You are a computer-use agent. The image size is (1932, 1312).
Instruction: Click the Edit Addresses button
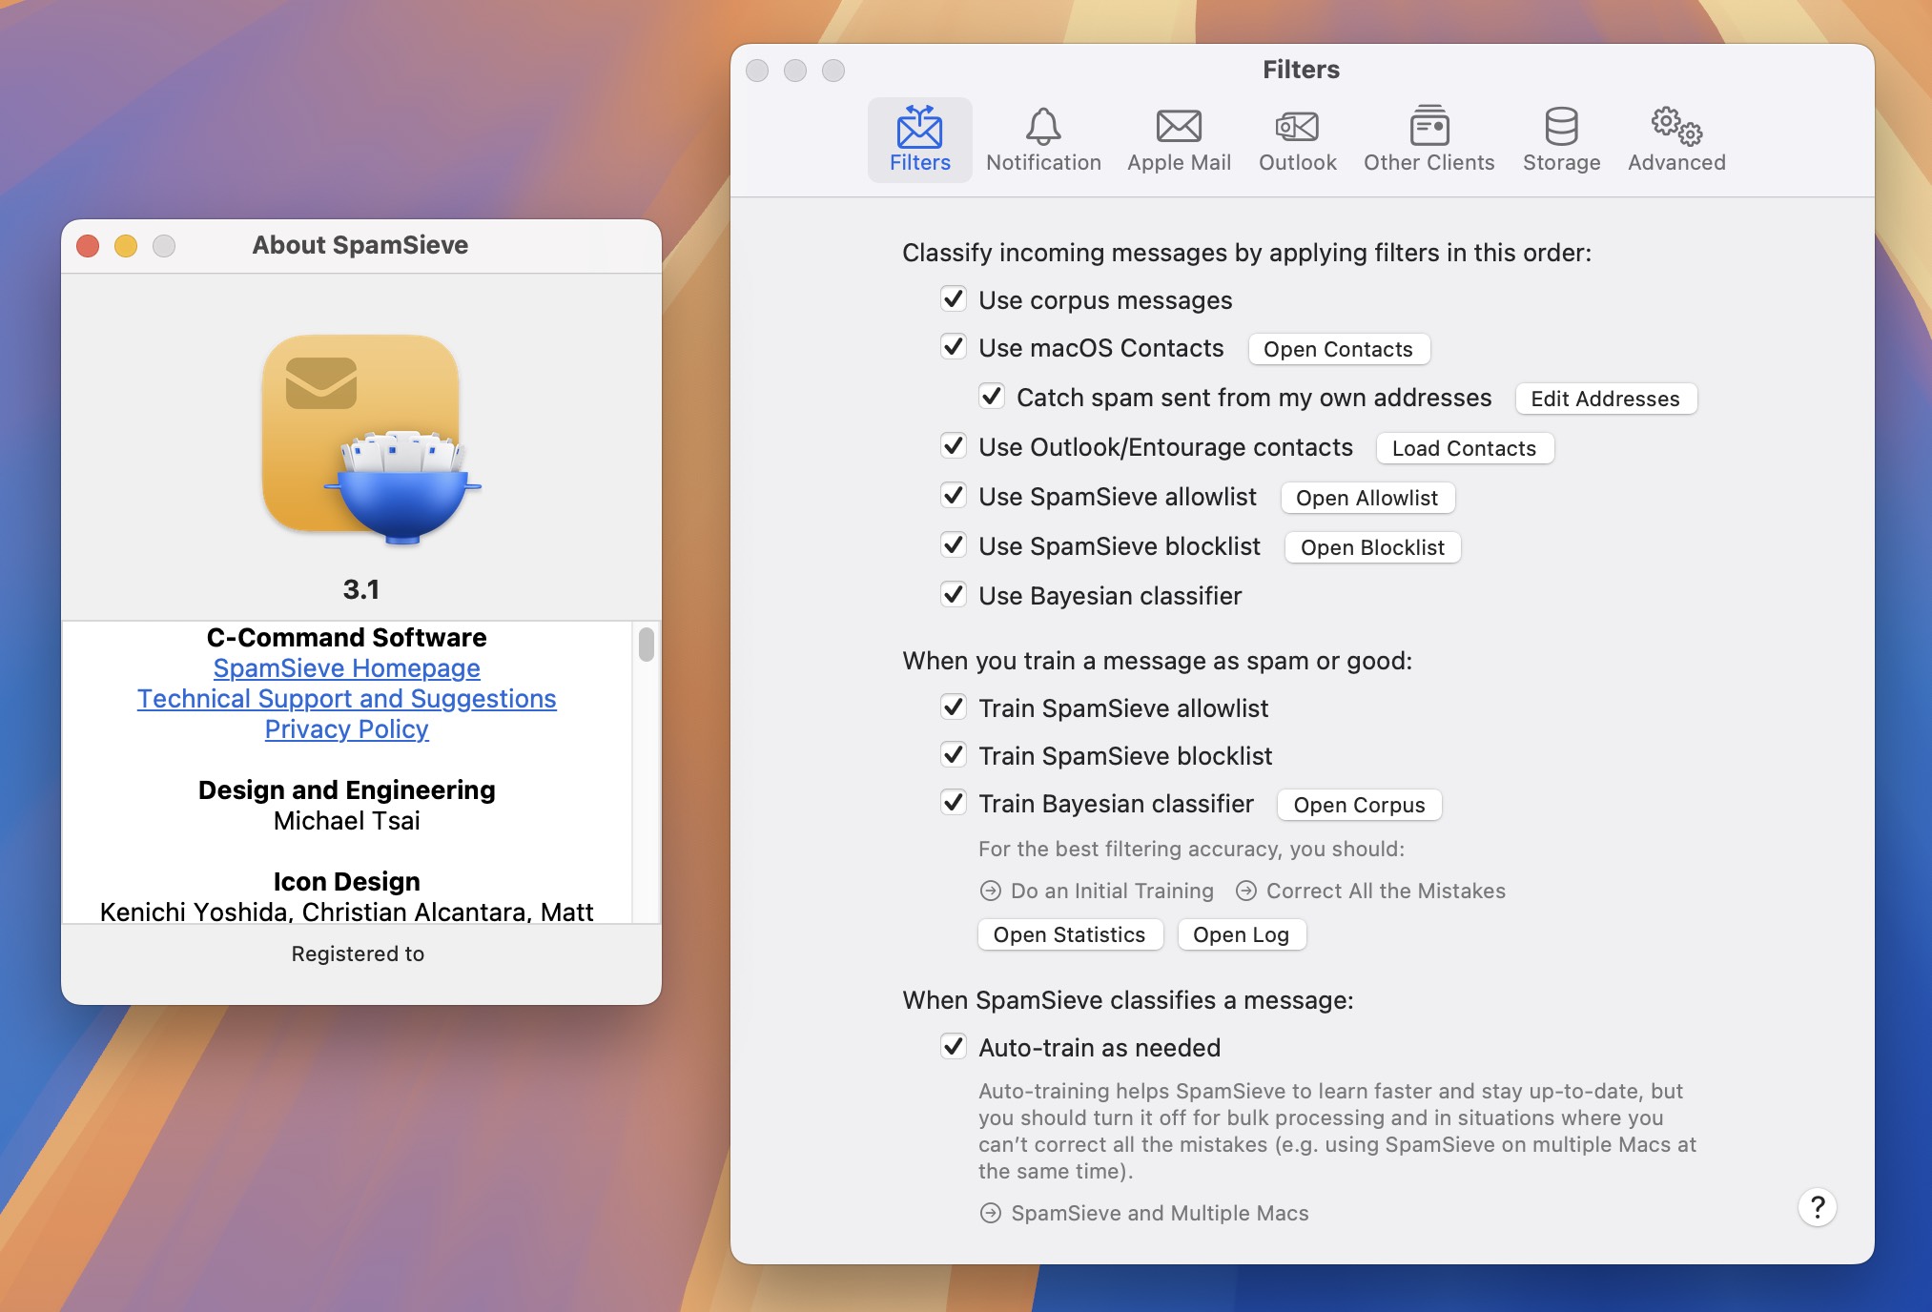coord(1605,399)
